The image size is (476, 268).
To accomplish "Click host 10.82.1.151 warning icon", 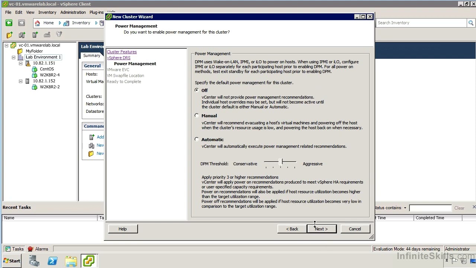I will click(x=28, y=63).
